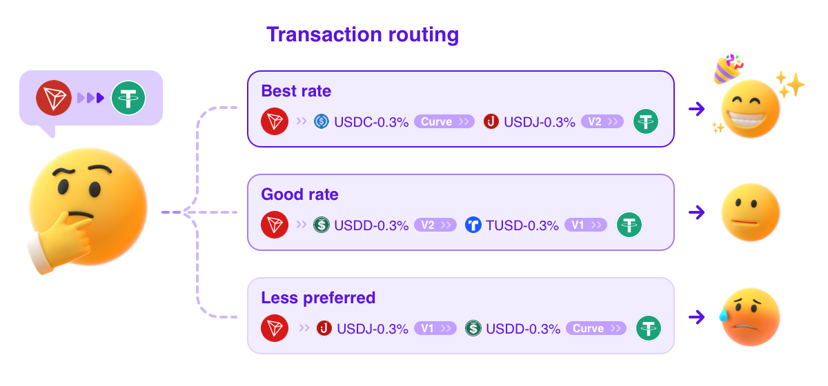Click the Curve badge in Less preferred row
This screenshot has width=828, height=386.
[596, 328]
